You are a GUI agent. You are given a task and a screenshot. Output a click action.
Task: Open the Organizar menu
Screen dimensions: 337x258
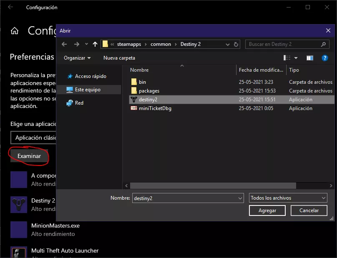pos(77,58)
